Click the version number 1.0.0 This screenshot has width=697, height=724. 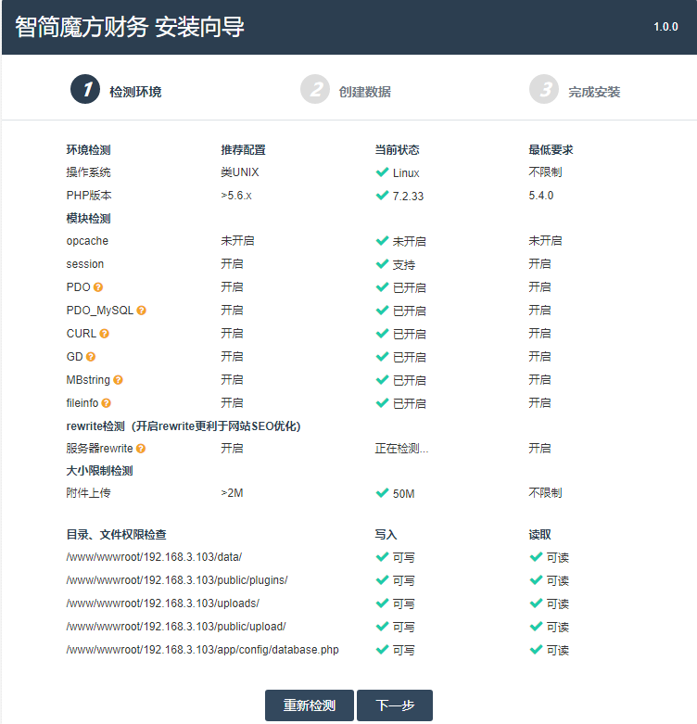pyautogui.click(x=665, y=27)
